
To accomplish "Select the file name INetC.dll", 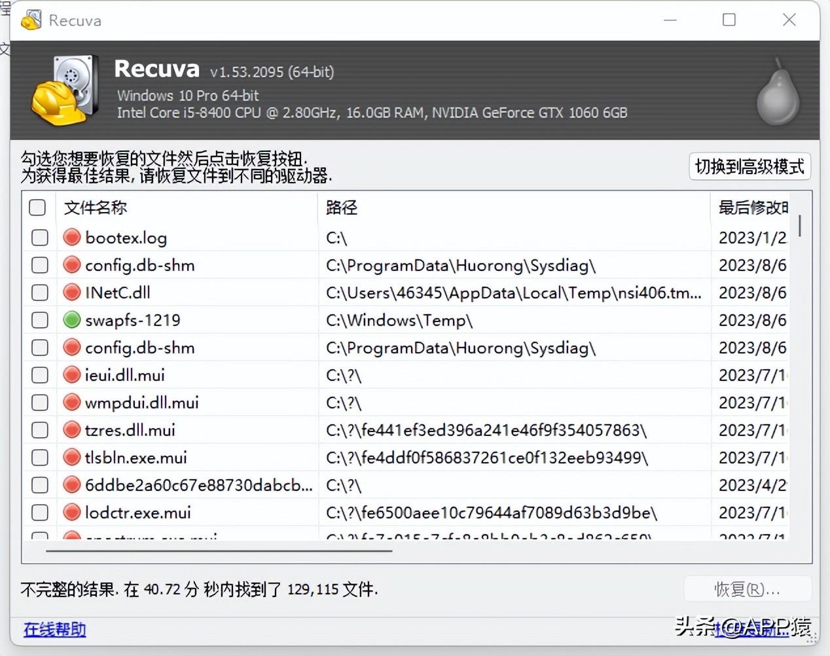I will (117, 292).
